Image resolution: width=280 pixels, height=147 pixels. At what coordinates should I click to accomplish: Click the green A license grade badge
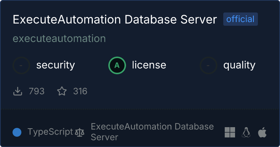117,65
